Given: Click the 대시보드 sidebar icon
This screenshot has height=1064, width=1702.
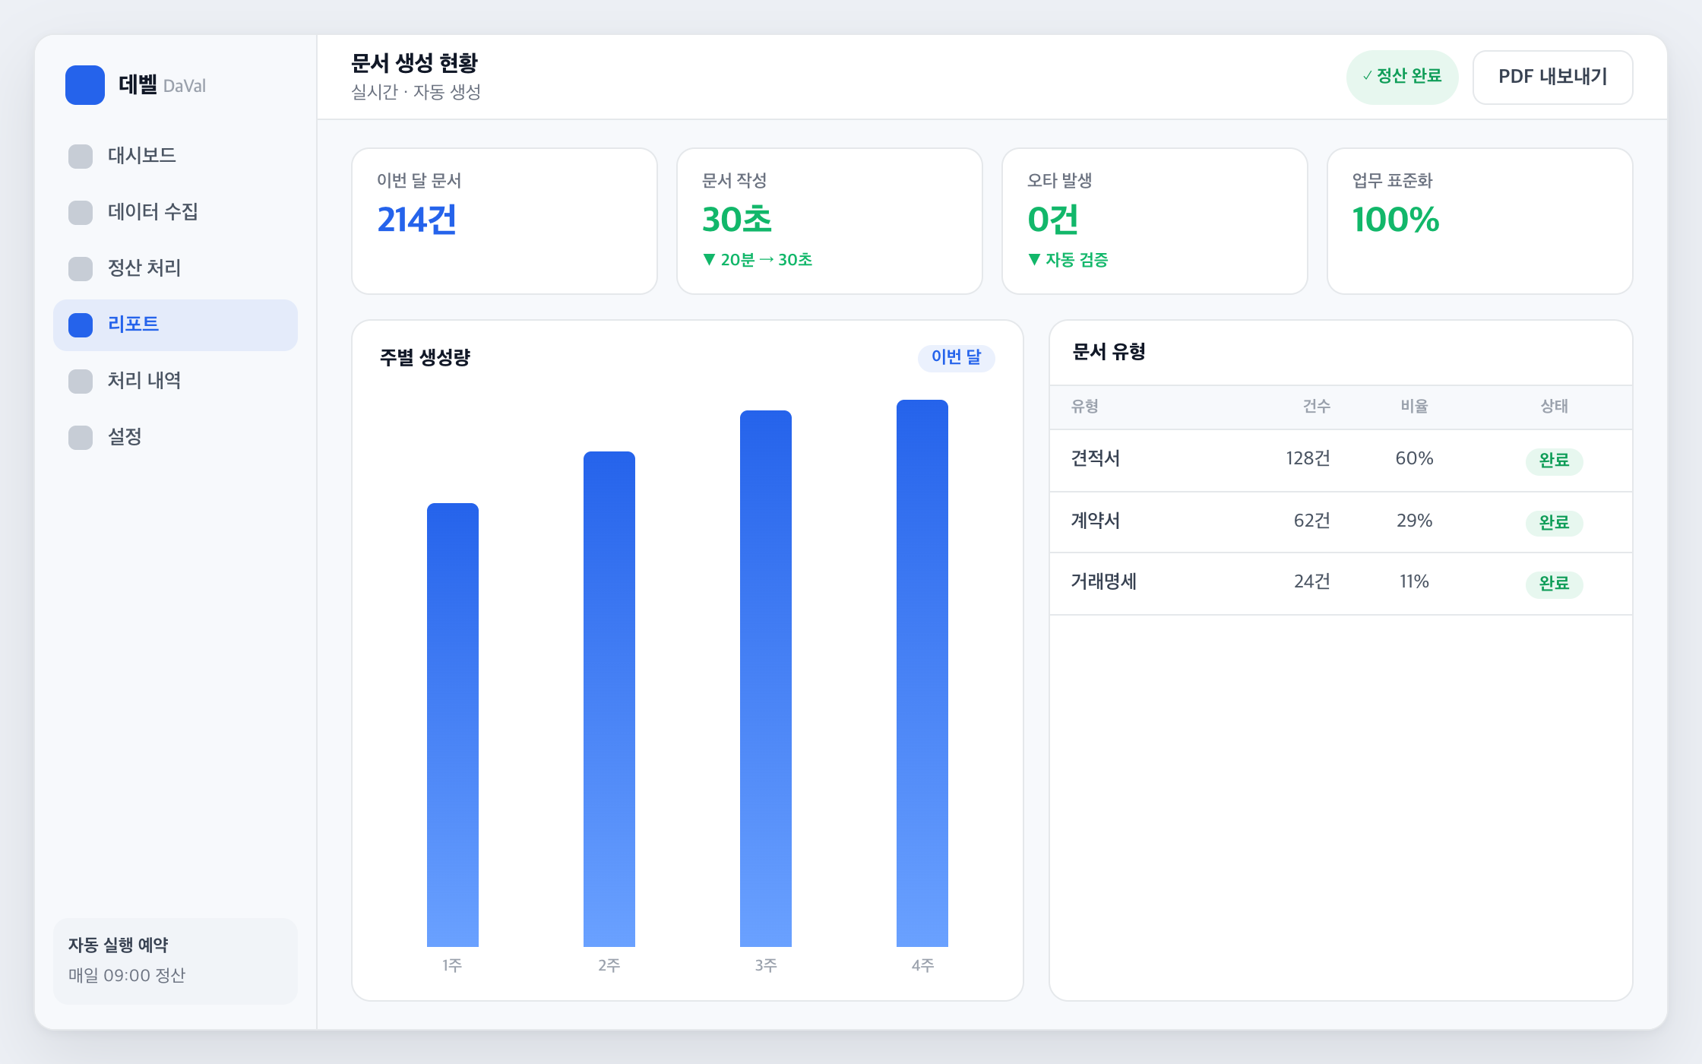Looking at the screenshot, I should click(81, 157).
